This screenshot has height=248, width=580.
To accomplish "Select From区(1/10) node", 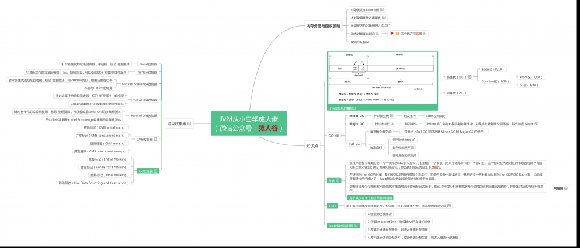I will [x=531, y=77].
